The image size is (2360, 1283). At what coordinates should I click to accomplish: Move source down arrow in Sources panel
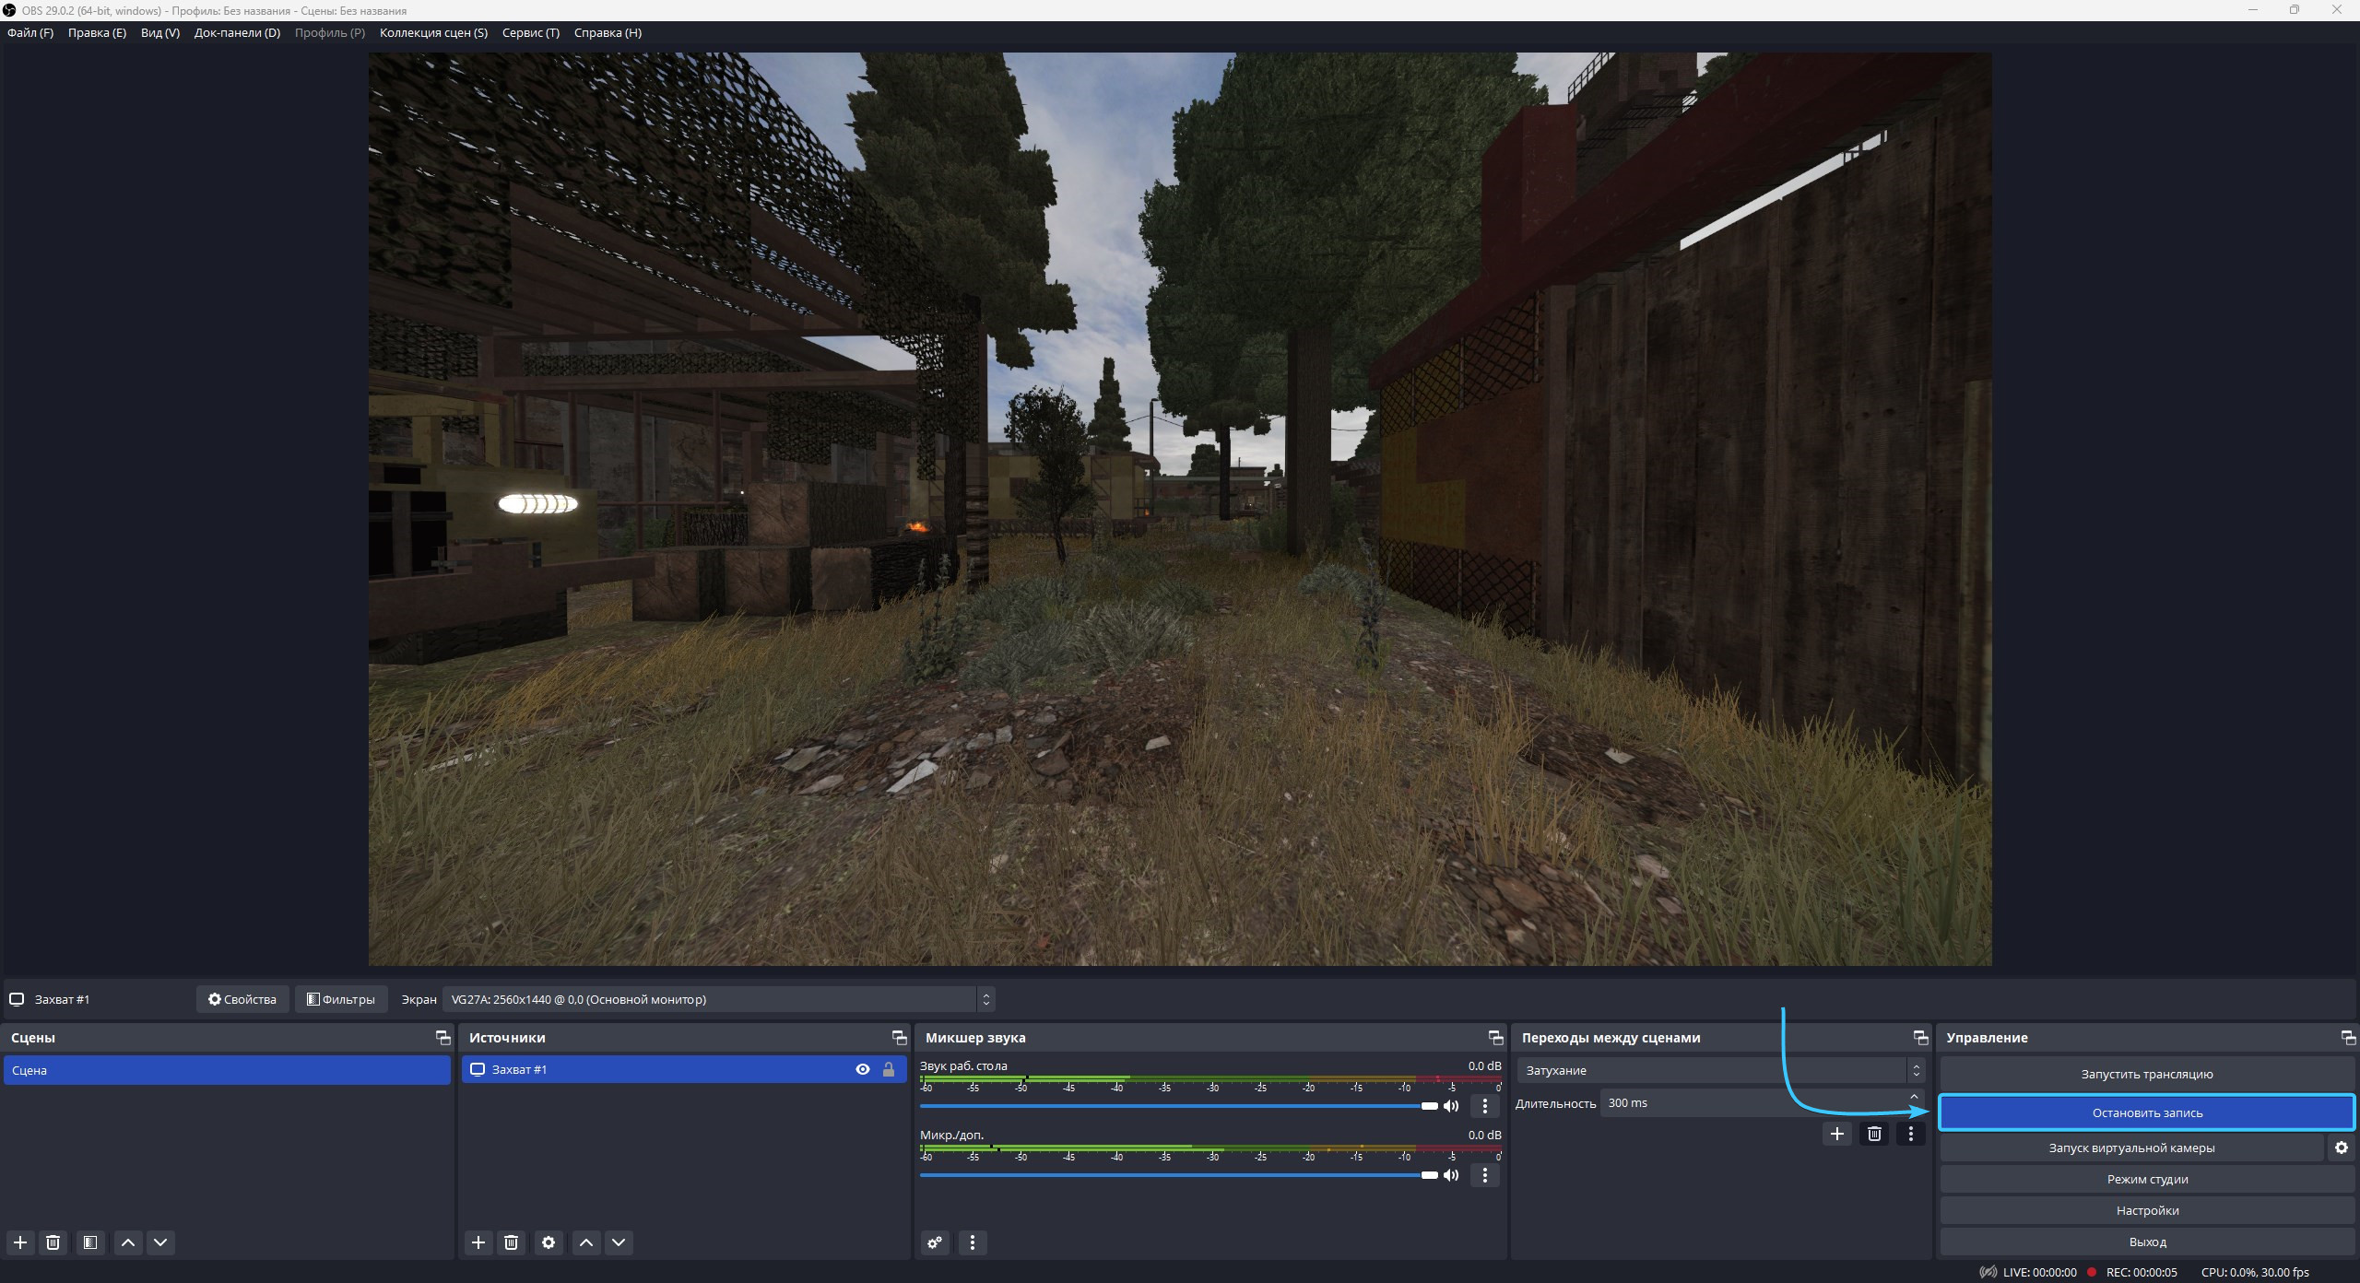pyautogui.click(x=619, y=1242)
